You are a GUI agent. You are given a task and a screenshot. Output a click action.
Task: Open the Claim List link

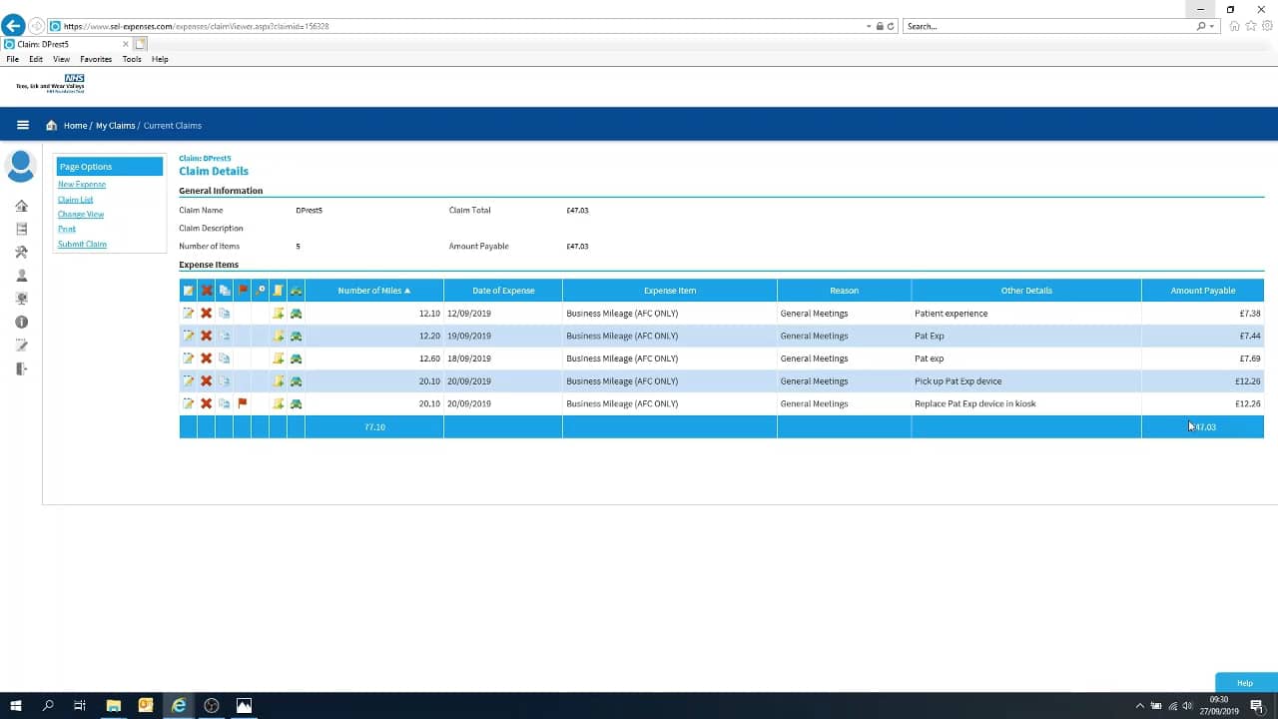click(x=75, y=200)
